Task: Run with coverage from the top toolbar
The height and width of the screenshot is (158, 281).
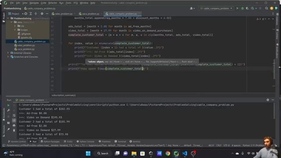Action: pyautogui.click(x=247, y=8)
